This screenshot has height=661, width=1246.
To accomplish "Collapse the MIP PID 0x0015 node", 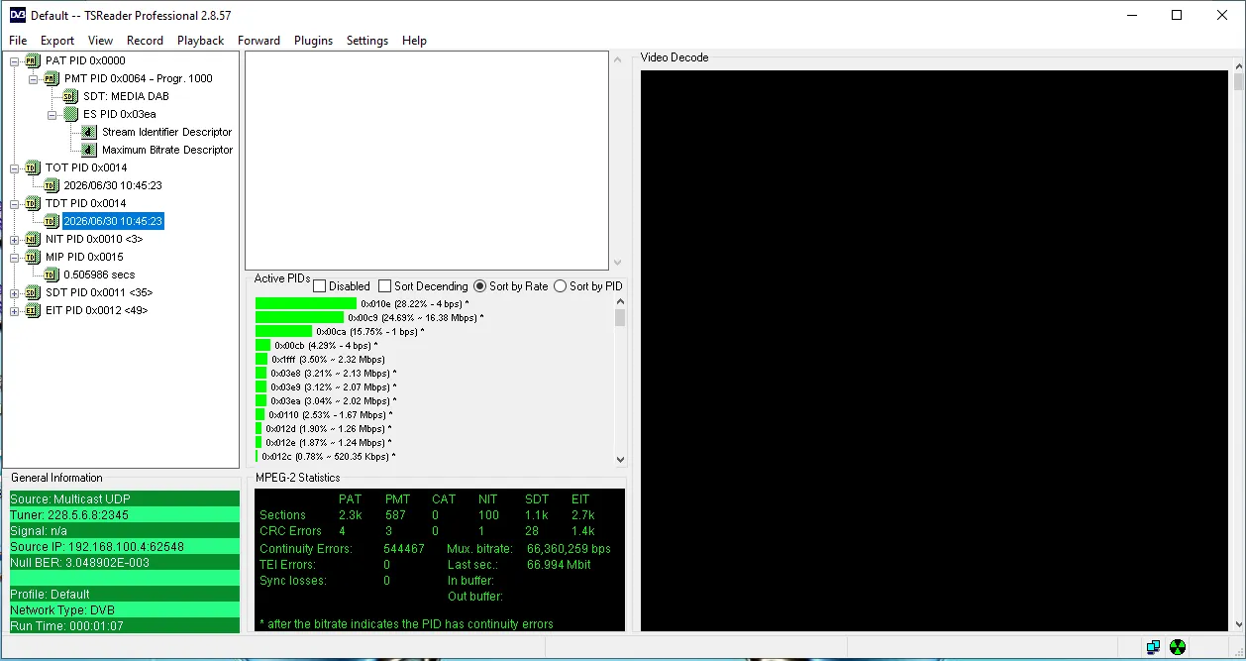I will (15, 257).
